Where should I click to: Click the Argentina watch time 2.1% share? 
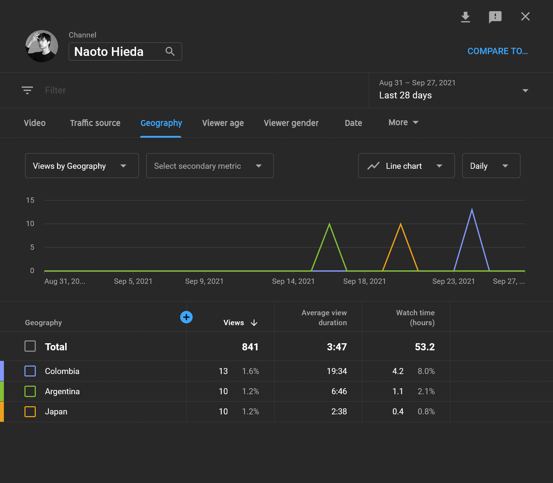[426, 391]
